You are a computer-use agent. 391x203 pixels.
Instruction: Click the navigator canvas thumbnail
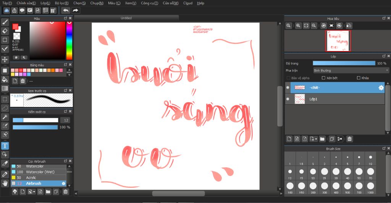[x=338, y=41]
